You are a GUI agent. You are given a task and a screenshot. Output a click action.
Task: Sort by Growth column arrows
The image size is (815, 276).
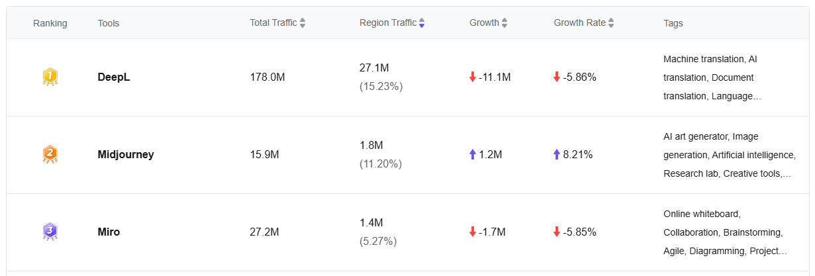pos(504,23)
